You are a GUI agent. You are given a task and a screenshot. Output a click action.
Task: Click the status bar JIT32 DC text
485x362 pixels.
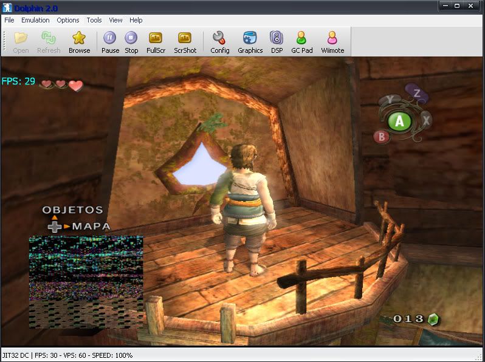(15, 355)
